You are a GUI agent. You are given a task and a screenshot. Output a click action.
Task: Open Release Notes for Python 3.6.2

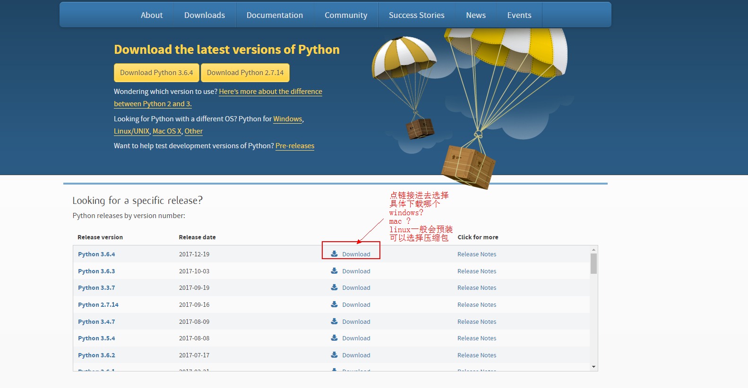[477, 355]
